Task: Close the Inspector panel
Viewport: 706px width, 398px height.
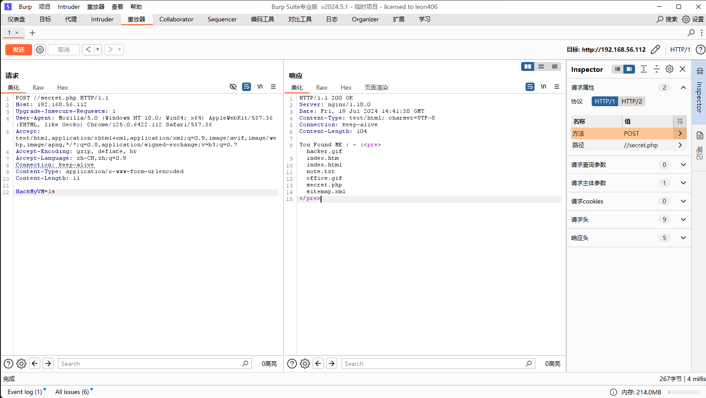Action: 682,69
